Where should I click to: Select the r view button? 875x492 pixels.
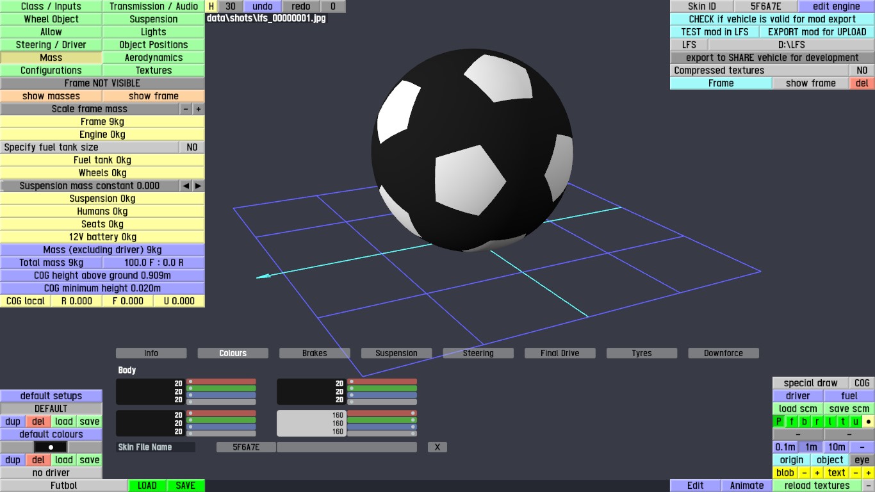[817, 422]
